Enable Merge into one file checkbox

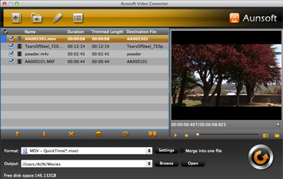point(182,151)
